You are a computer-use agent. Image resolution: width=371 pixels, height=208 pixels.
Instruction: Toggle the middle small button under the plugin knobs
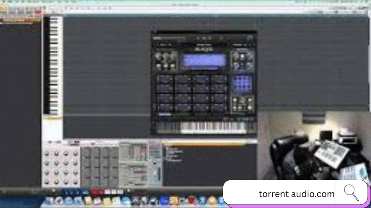click(x=166, y=66)
